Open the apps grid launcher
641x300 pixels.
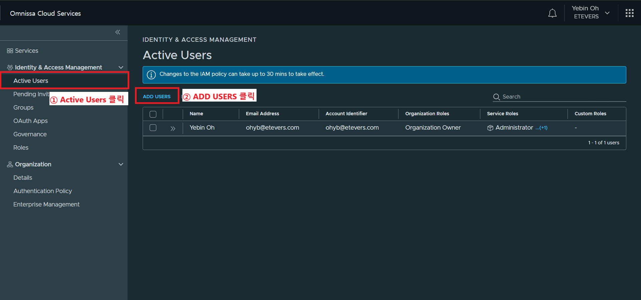[629, 13]
